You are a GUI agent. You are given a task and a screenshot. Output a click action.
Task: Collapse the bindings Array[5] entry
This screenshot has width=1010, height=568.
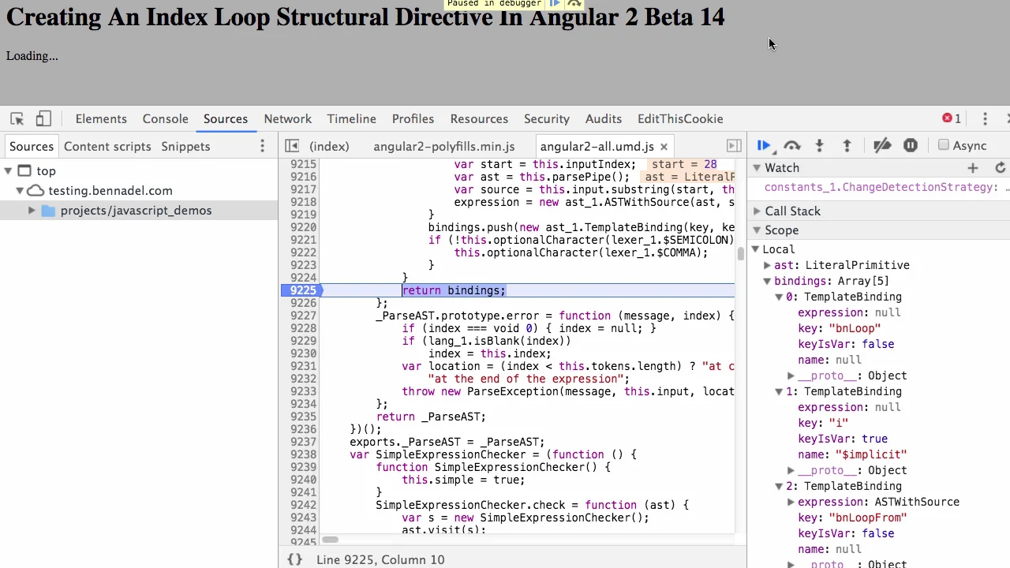coord(767,281)
